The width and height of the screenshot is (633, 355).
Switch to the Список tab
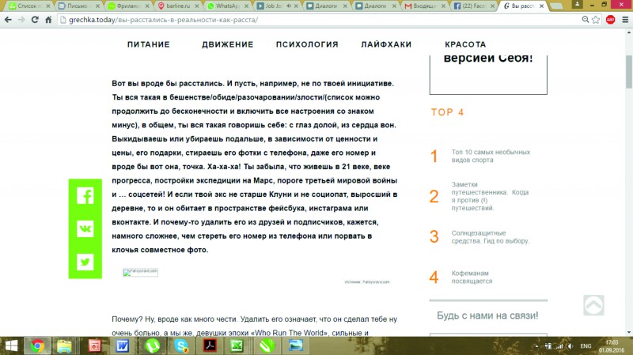pyautogui.click(x=27, y=6)
